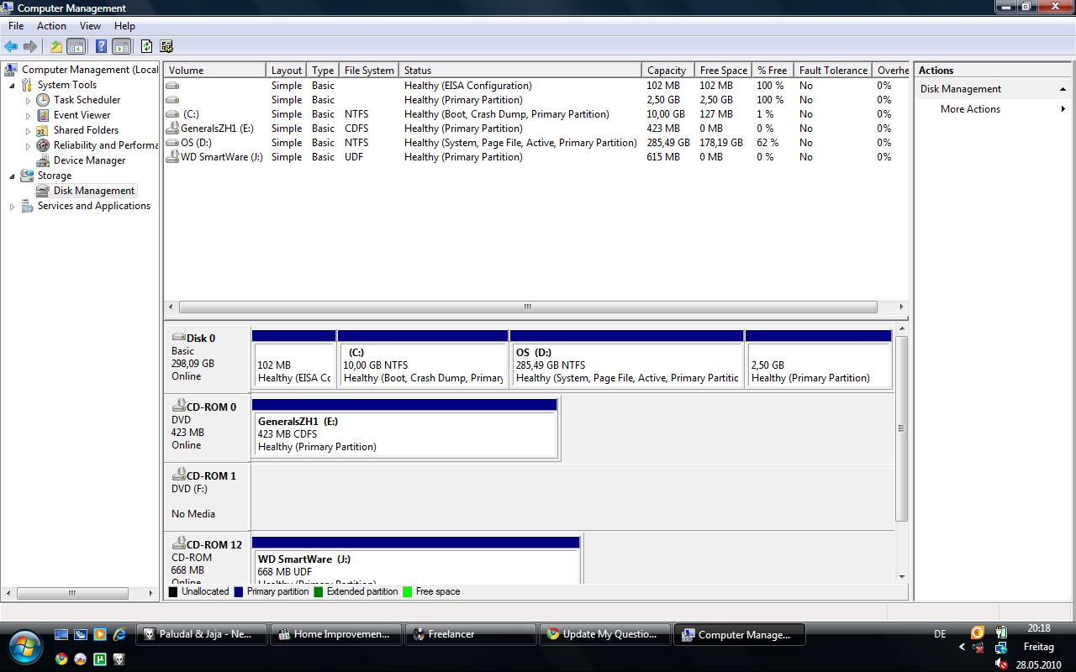This screenshot has width=1076, height=672.
Task: Select Computer Management (Local) root node
Action: (x=89, y=70)
